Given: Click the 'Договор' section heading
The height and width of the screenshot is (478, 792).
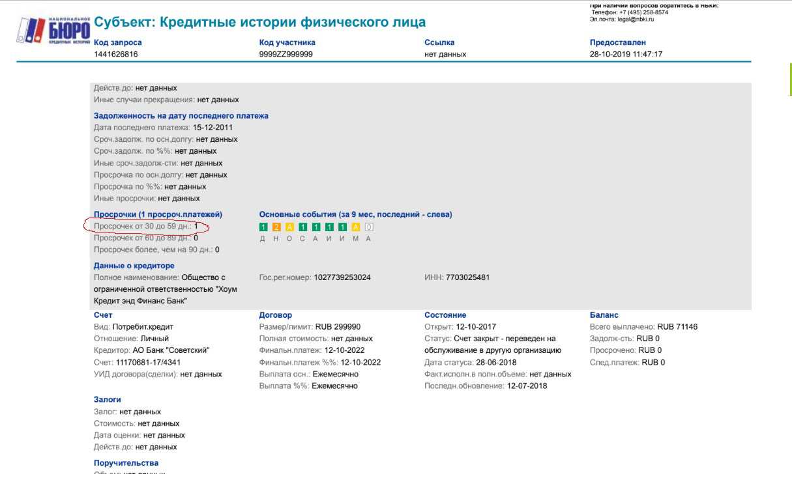Looking at the screenshot, I should point(275,315).
